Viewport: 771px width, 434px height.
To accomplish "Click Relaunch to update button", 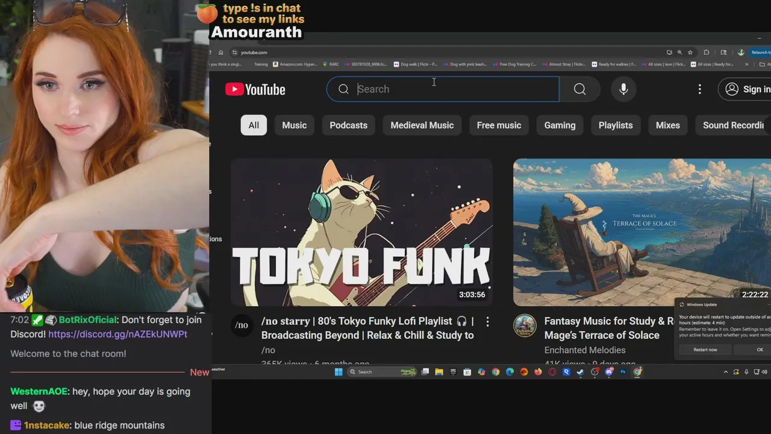I will (760, 52).
